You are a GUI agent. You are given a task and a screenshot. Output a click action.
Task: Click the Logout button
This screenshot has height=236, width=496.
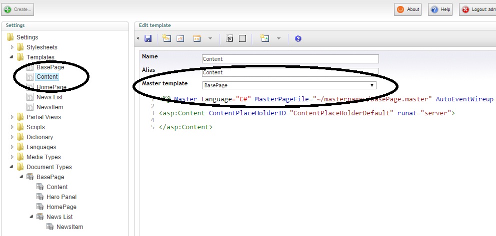click(477, 9)
